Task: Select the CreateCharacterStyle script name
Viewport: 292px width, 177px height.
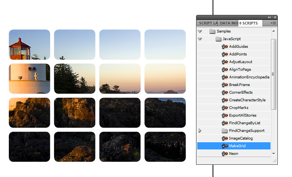Action: point(247,100)
